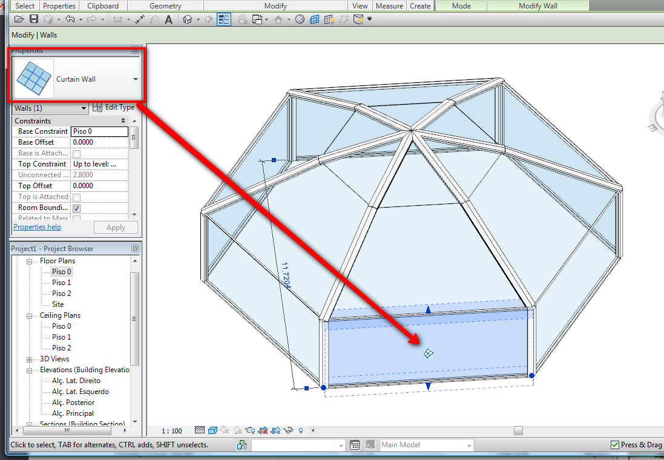664x460 pixels.
Task: Expand the 3D Views tree node
Action: pos(29,360)
